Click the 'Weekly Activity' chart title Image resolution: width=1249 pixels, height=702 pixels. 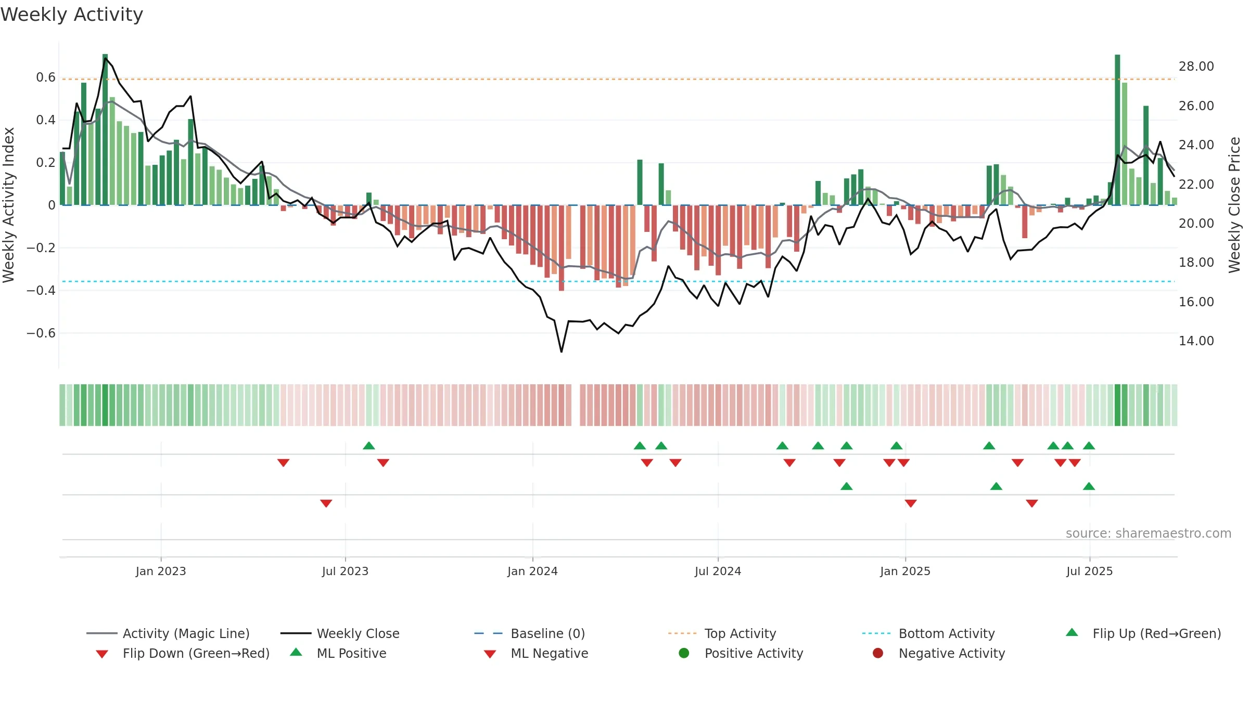72,15
